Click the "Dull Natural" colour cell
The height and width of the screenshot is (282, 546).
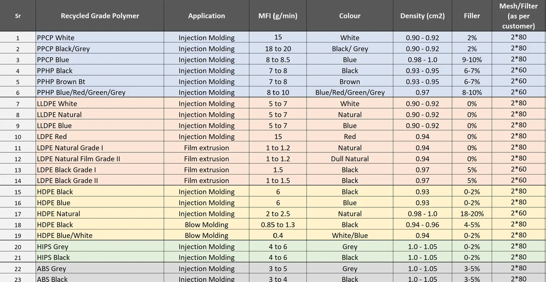coord(350,159)
